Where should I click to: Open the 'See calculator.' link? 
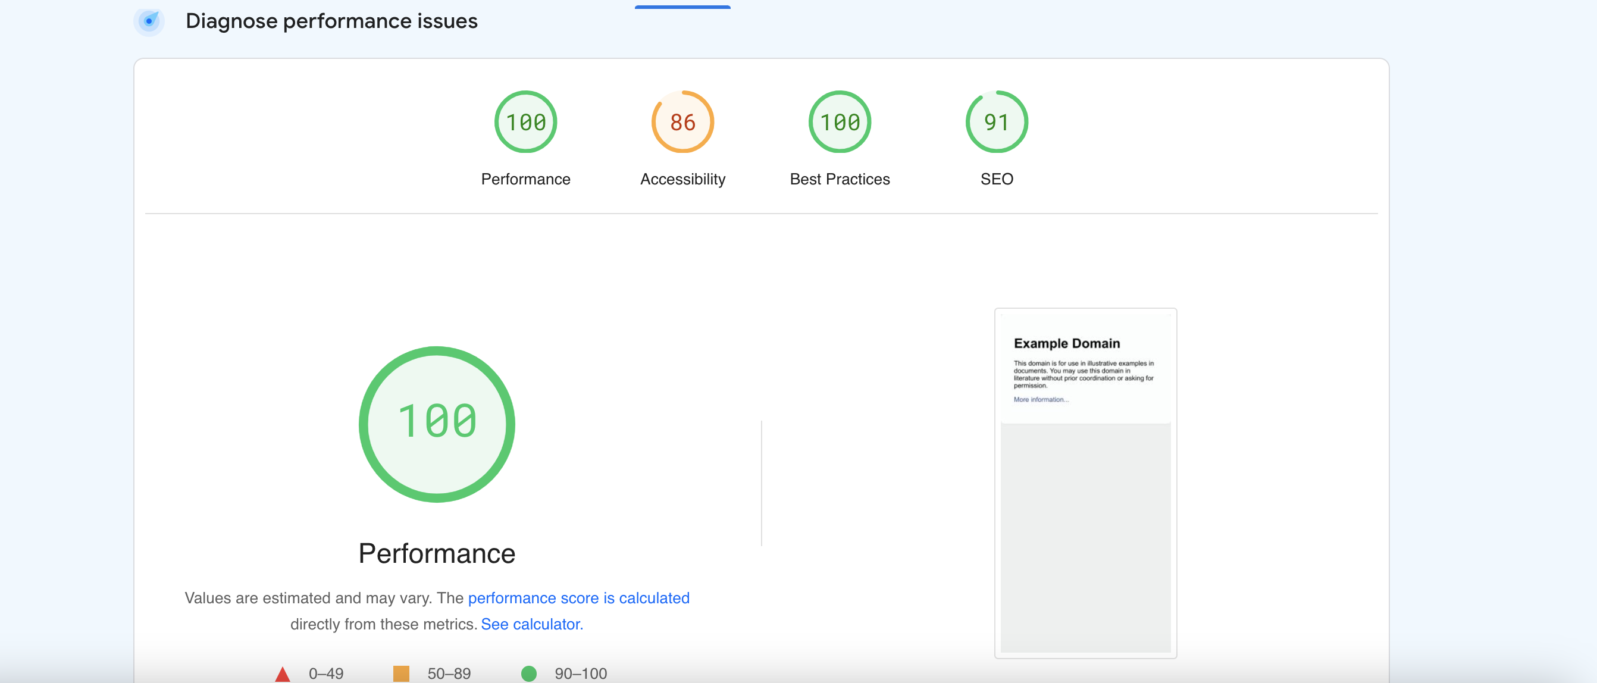point(532,624)
